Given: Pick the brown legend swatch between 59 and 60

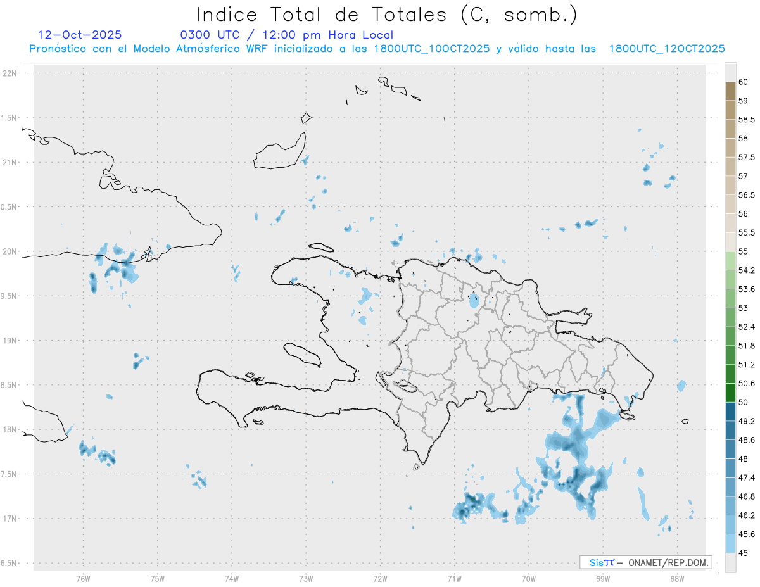Looking at the screenshot, I should coord(730,91).
